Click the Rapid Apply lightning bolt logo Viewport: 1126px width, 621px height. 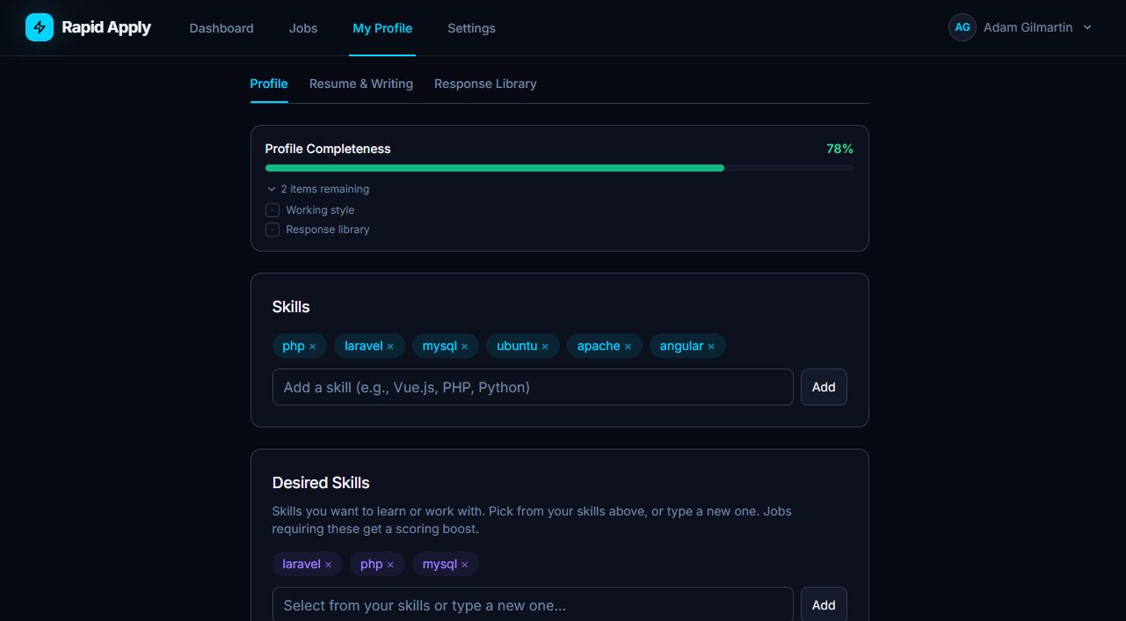click(x=40, y=27)
